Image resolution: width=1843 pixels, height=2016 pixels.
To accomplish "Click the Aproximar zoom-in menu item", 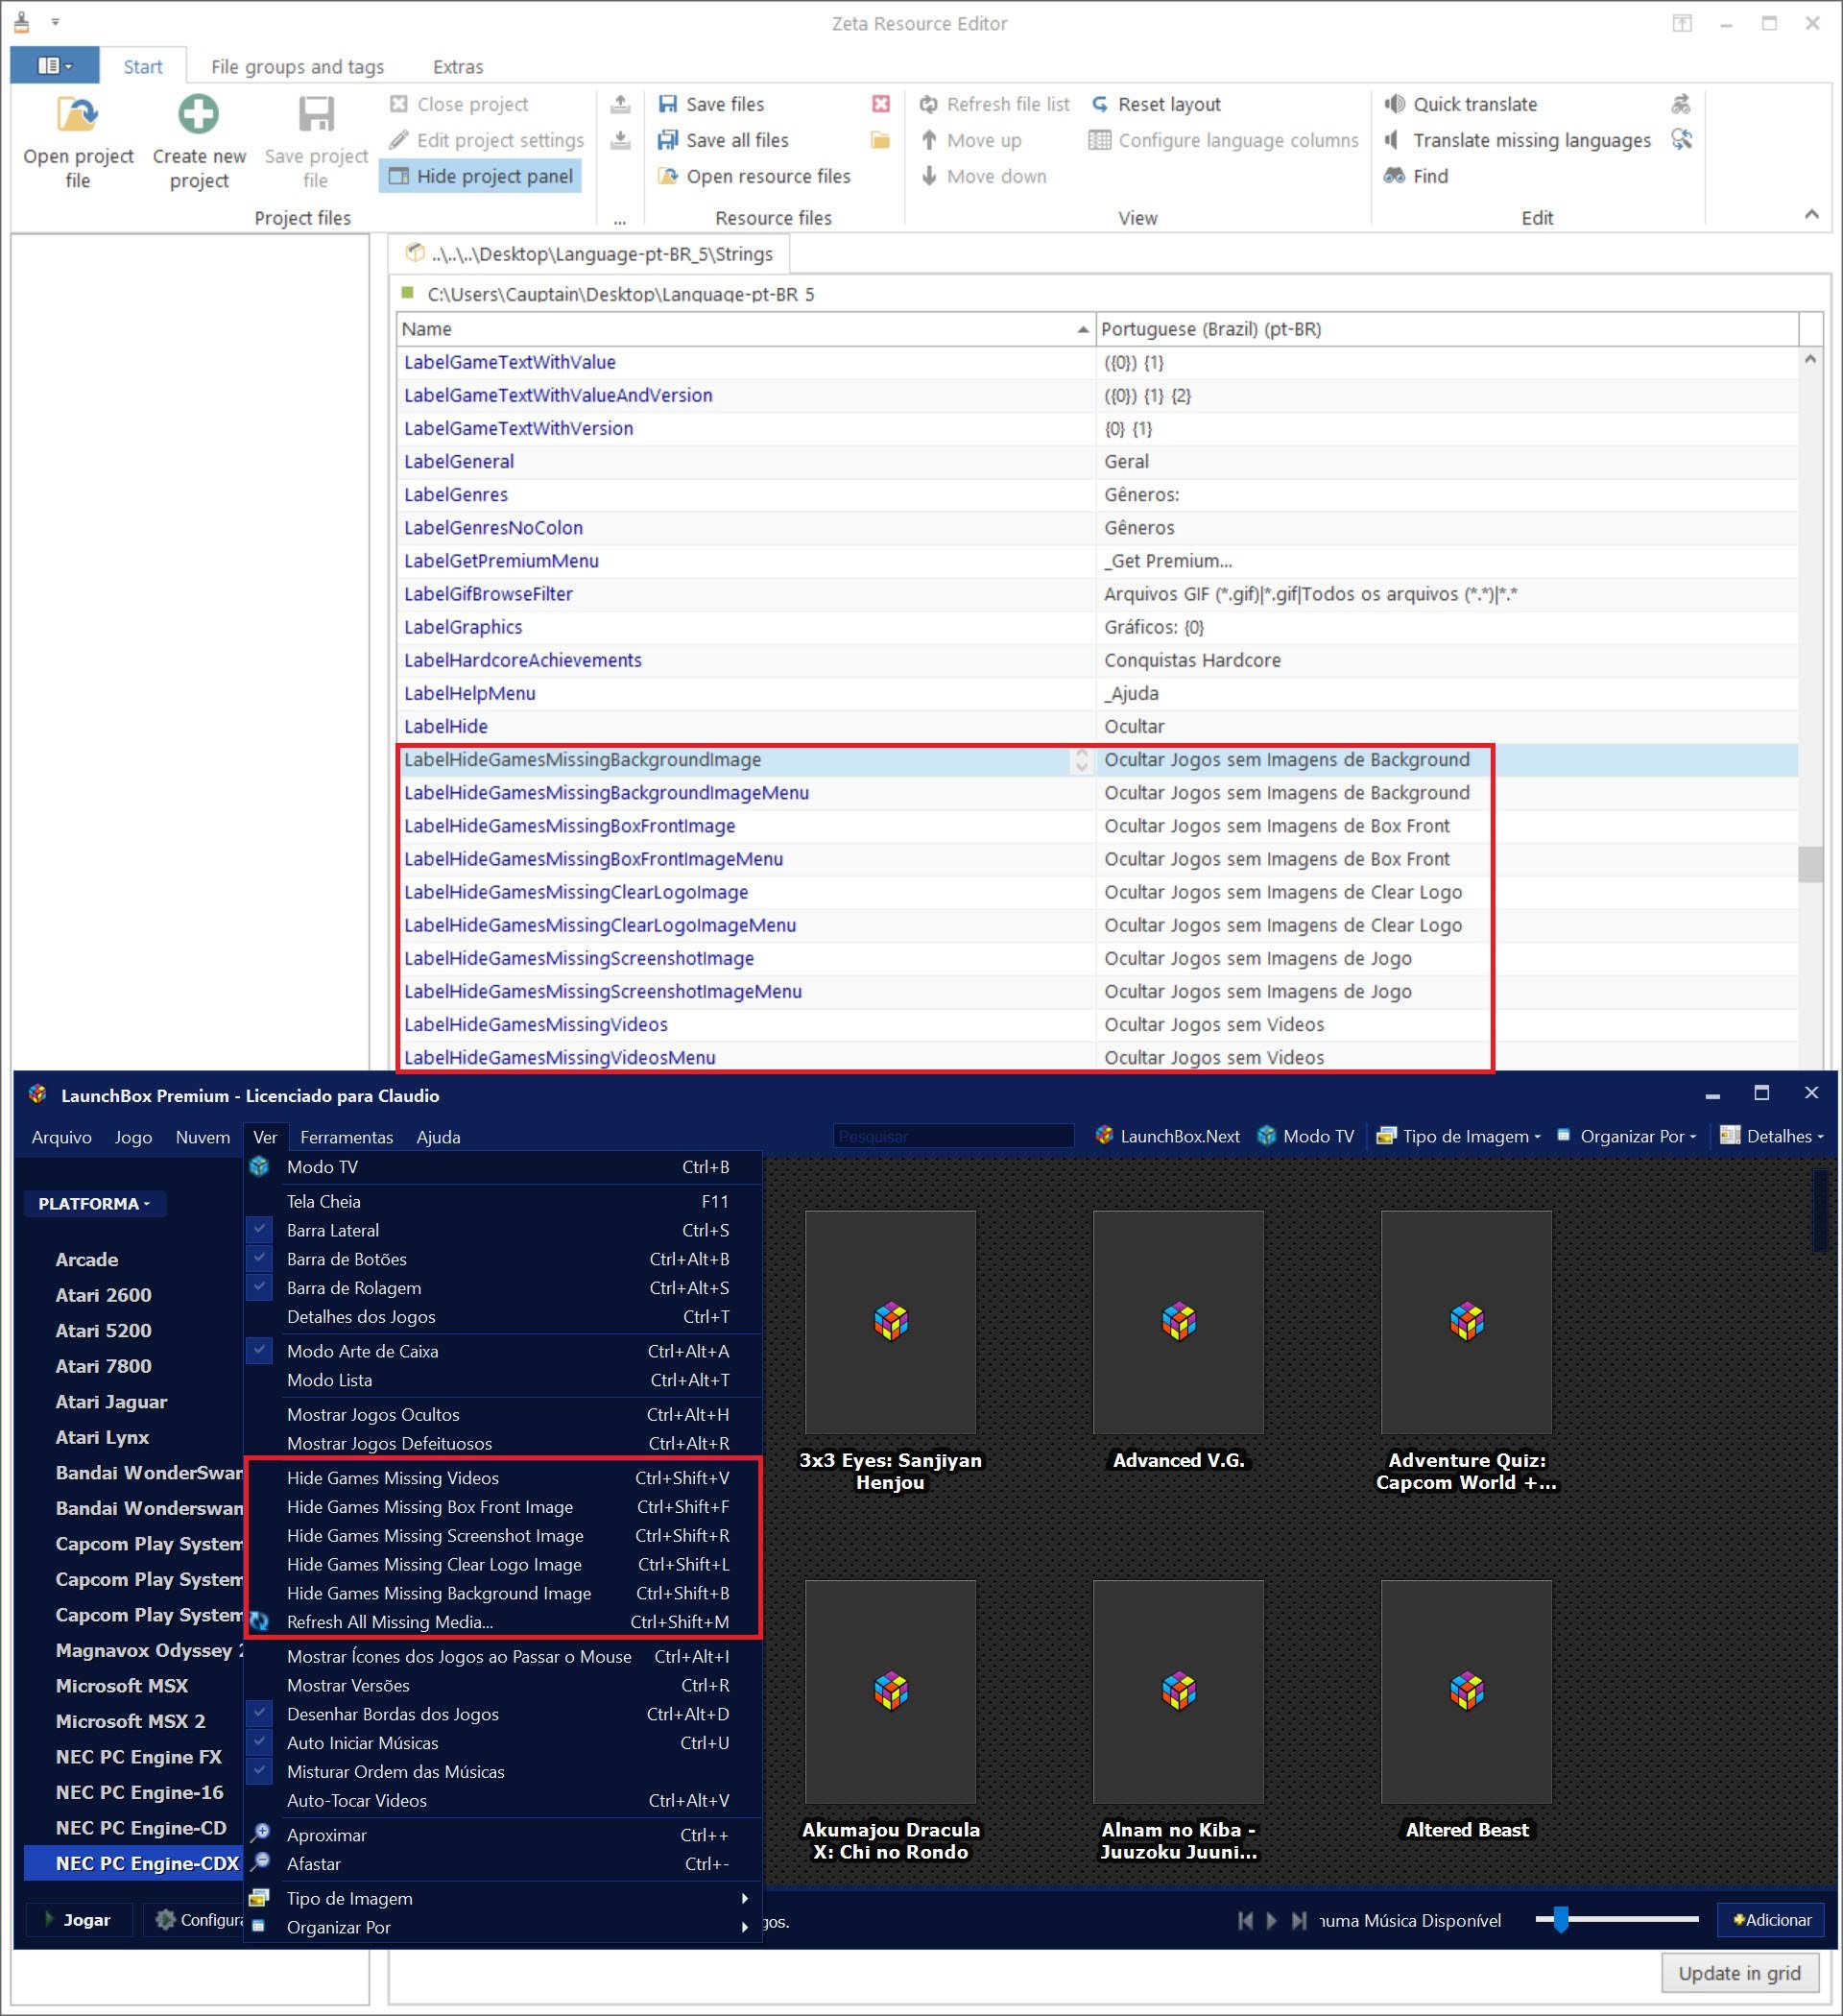I will click(503, 1835).
